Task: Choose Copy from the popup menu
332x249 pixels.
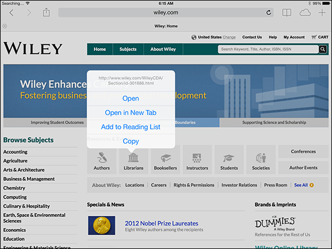Action: [x=131, y=141]
